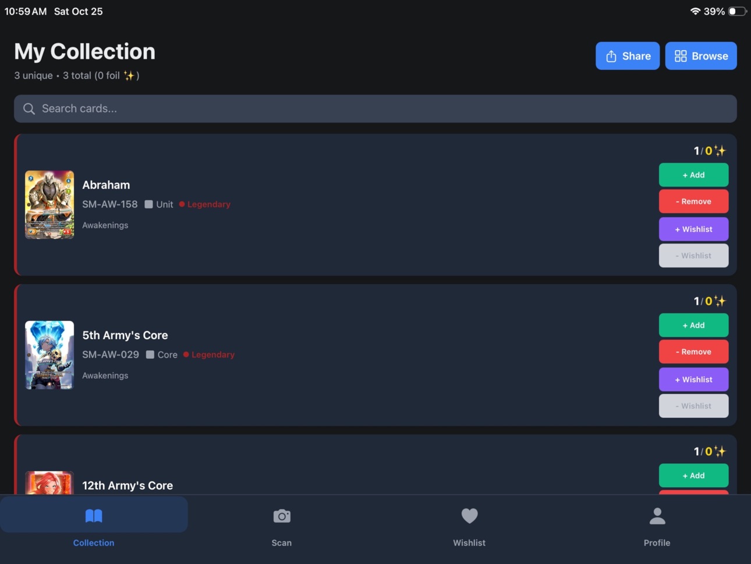The image size is (751, 564).
Task: Click card number SM-AW-029
Action: (111, 355)
